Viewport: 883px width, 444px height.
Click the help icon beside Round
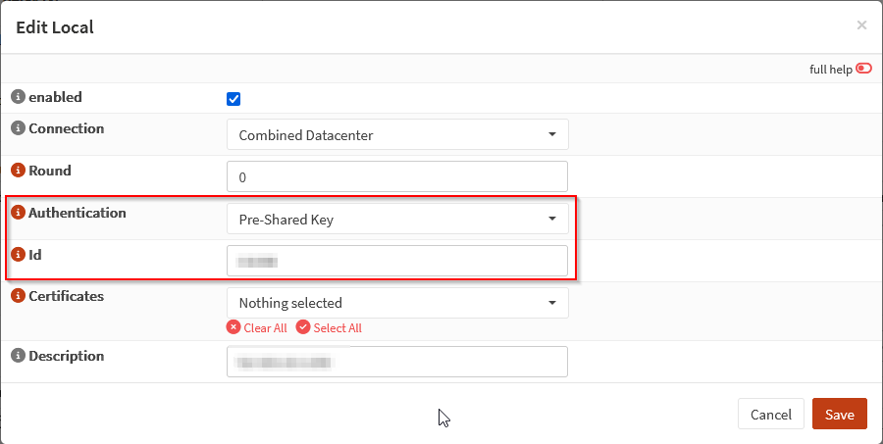17,171
